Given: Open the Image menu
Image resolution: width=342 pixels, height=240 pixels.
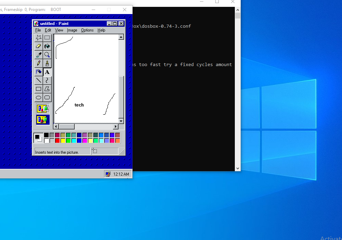Looking at the screenshot, I should (72, 30).
